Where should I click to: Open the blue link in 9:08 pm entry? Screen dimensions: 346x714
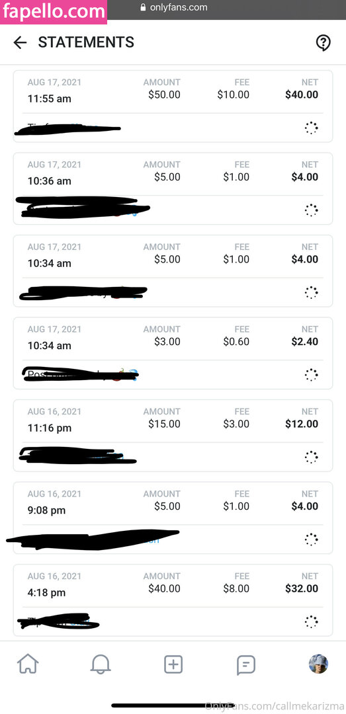[x=153, y=540]
